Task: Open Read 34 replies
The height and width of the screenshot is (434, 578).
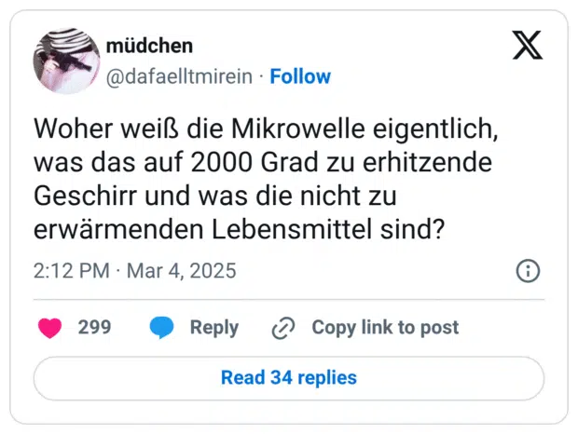Action: [x=289, y=378]
